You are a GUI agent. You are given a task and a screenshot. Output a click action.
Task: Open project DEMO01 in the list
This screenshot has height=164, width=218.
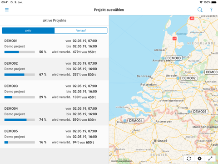[x=54, y=46]
